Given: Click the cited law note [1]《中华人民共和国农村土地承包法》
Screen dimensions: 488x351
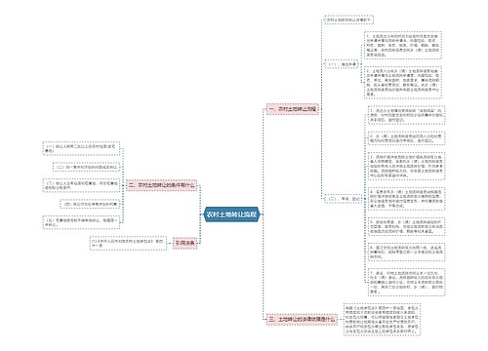Looking at the screenshot, I should pyautogui.click(x=128, y=243).
